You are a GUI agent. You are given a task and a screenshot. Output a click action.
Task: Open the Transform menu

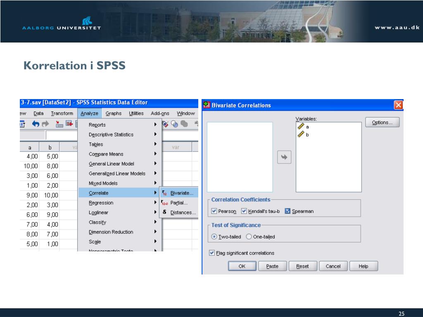coord(62,114)
